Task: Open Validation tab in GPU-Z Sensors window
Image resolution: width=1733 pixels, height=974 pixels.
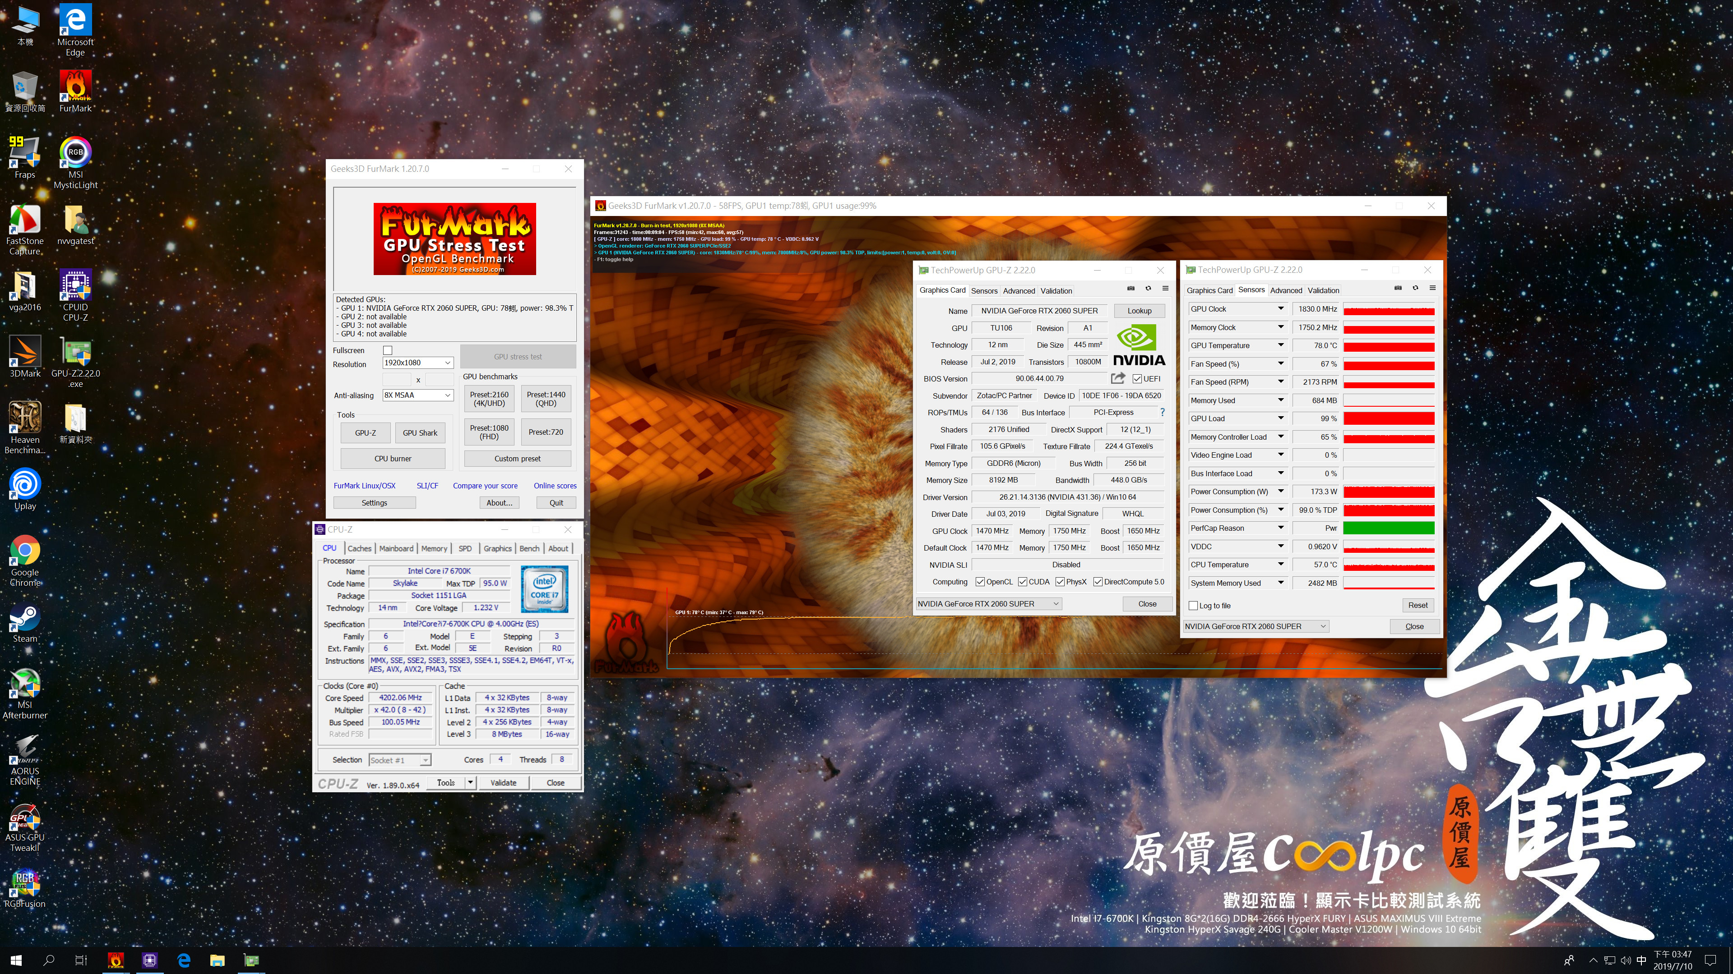Action: point(1323,290)
